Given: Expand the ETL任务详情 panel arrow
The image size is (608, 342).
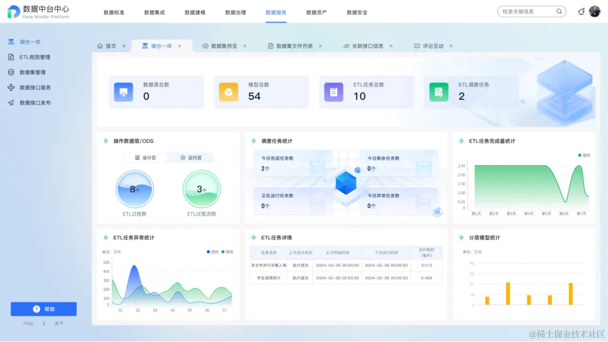Looking at the screenshot, I should click(253, 237).
